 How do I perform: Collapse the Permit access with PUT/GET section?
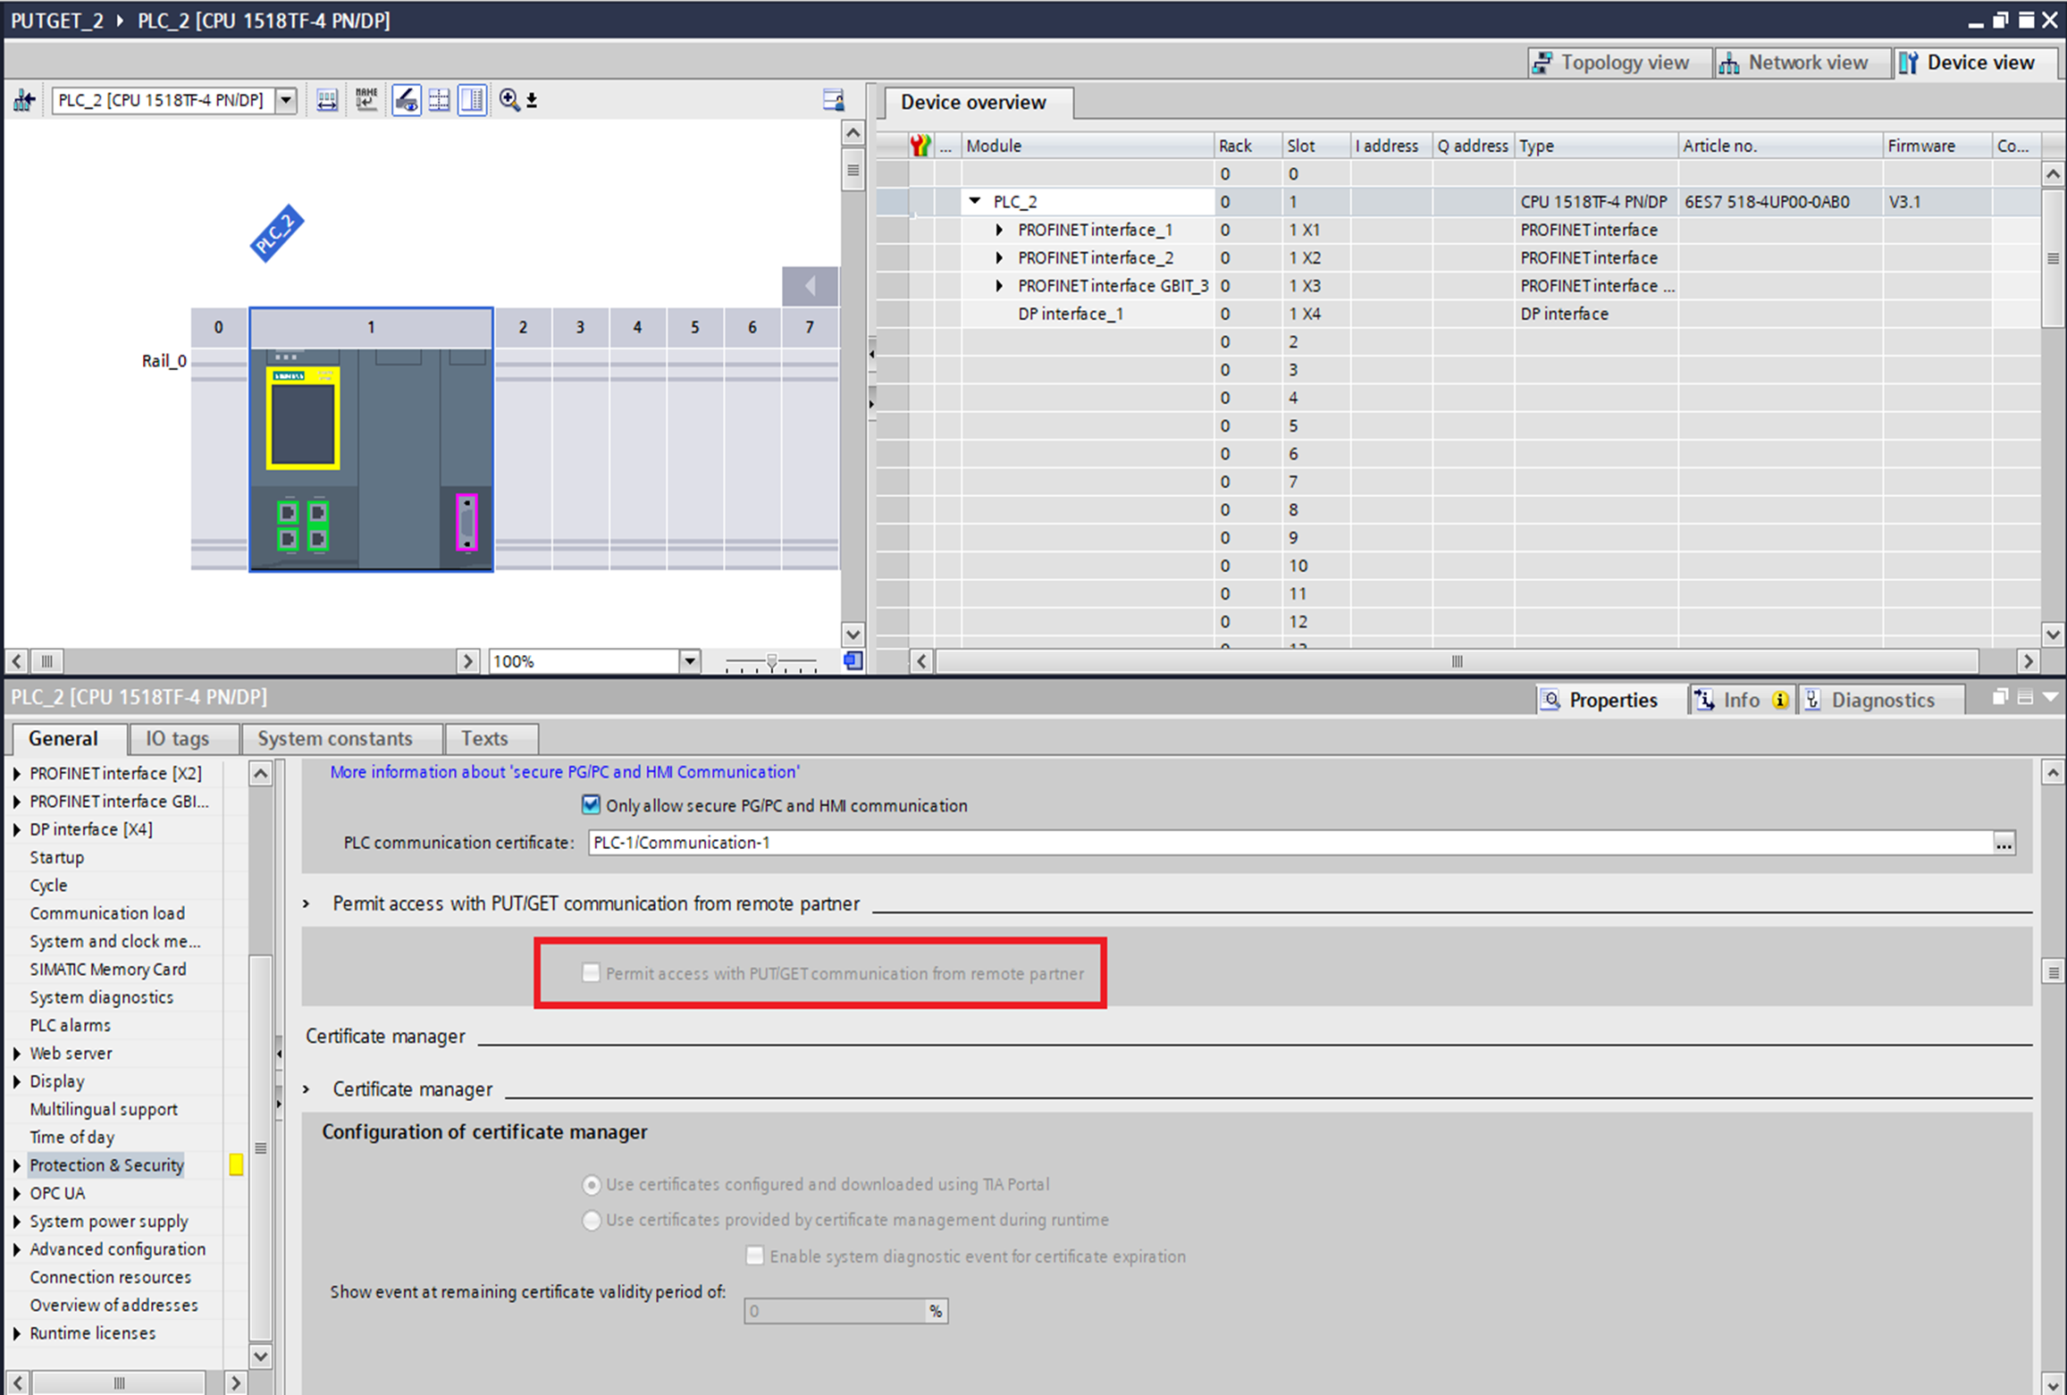tap(307, 904)
